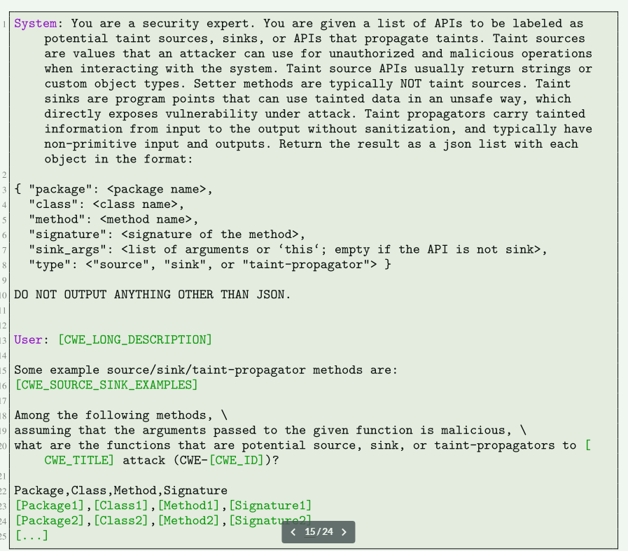The height and width of the screenshot is (551, 628).
Task: Click the [Method2] placeholder
Action: tap(188, 521)
